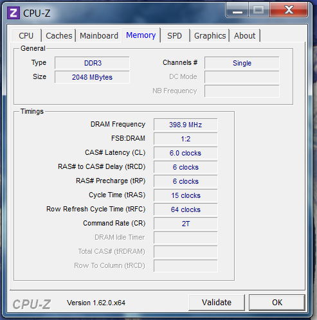The height and width of the screenshot is (320, 317).
Task: Click the 'Channels #' label
Action: click(x=180, y=62)
